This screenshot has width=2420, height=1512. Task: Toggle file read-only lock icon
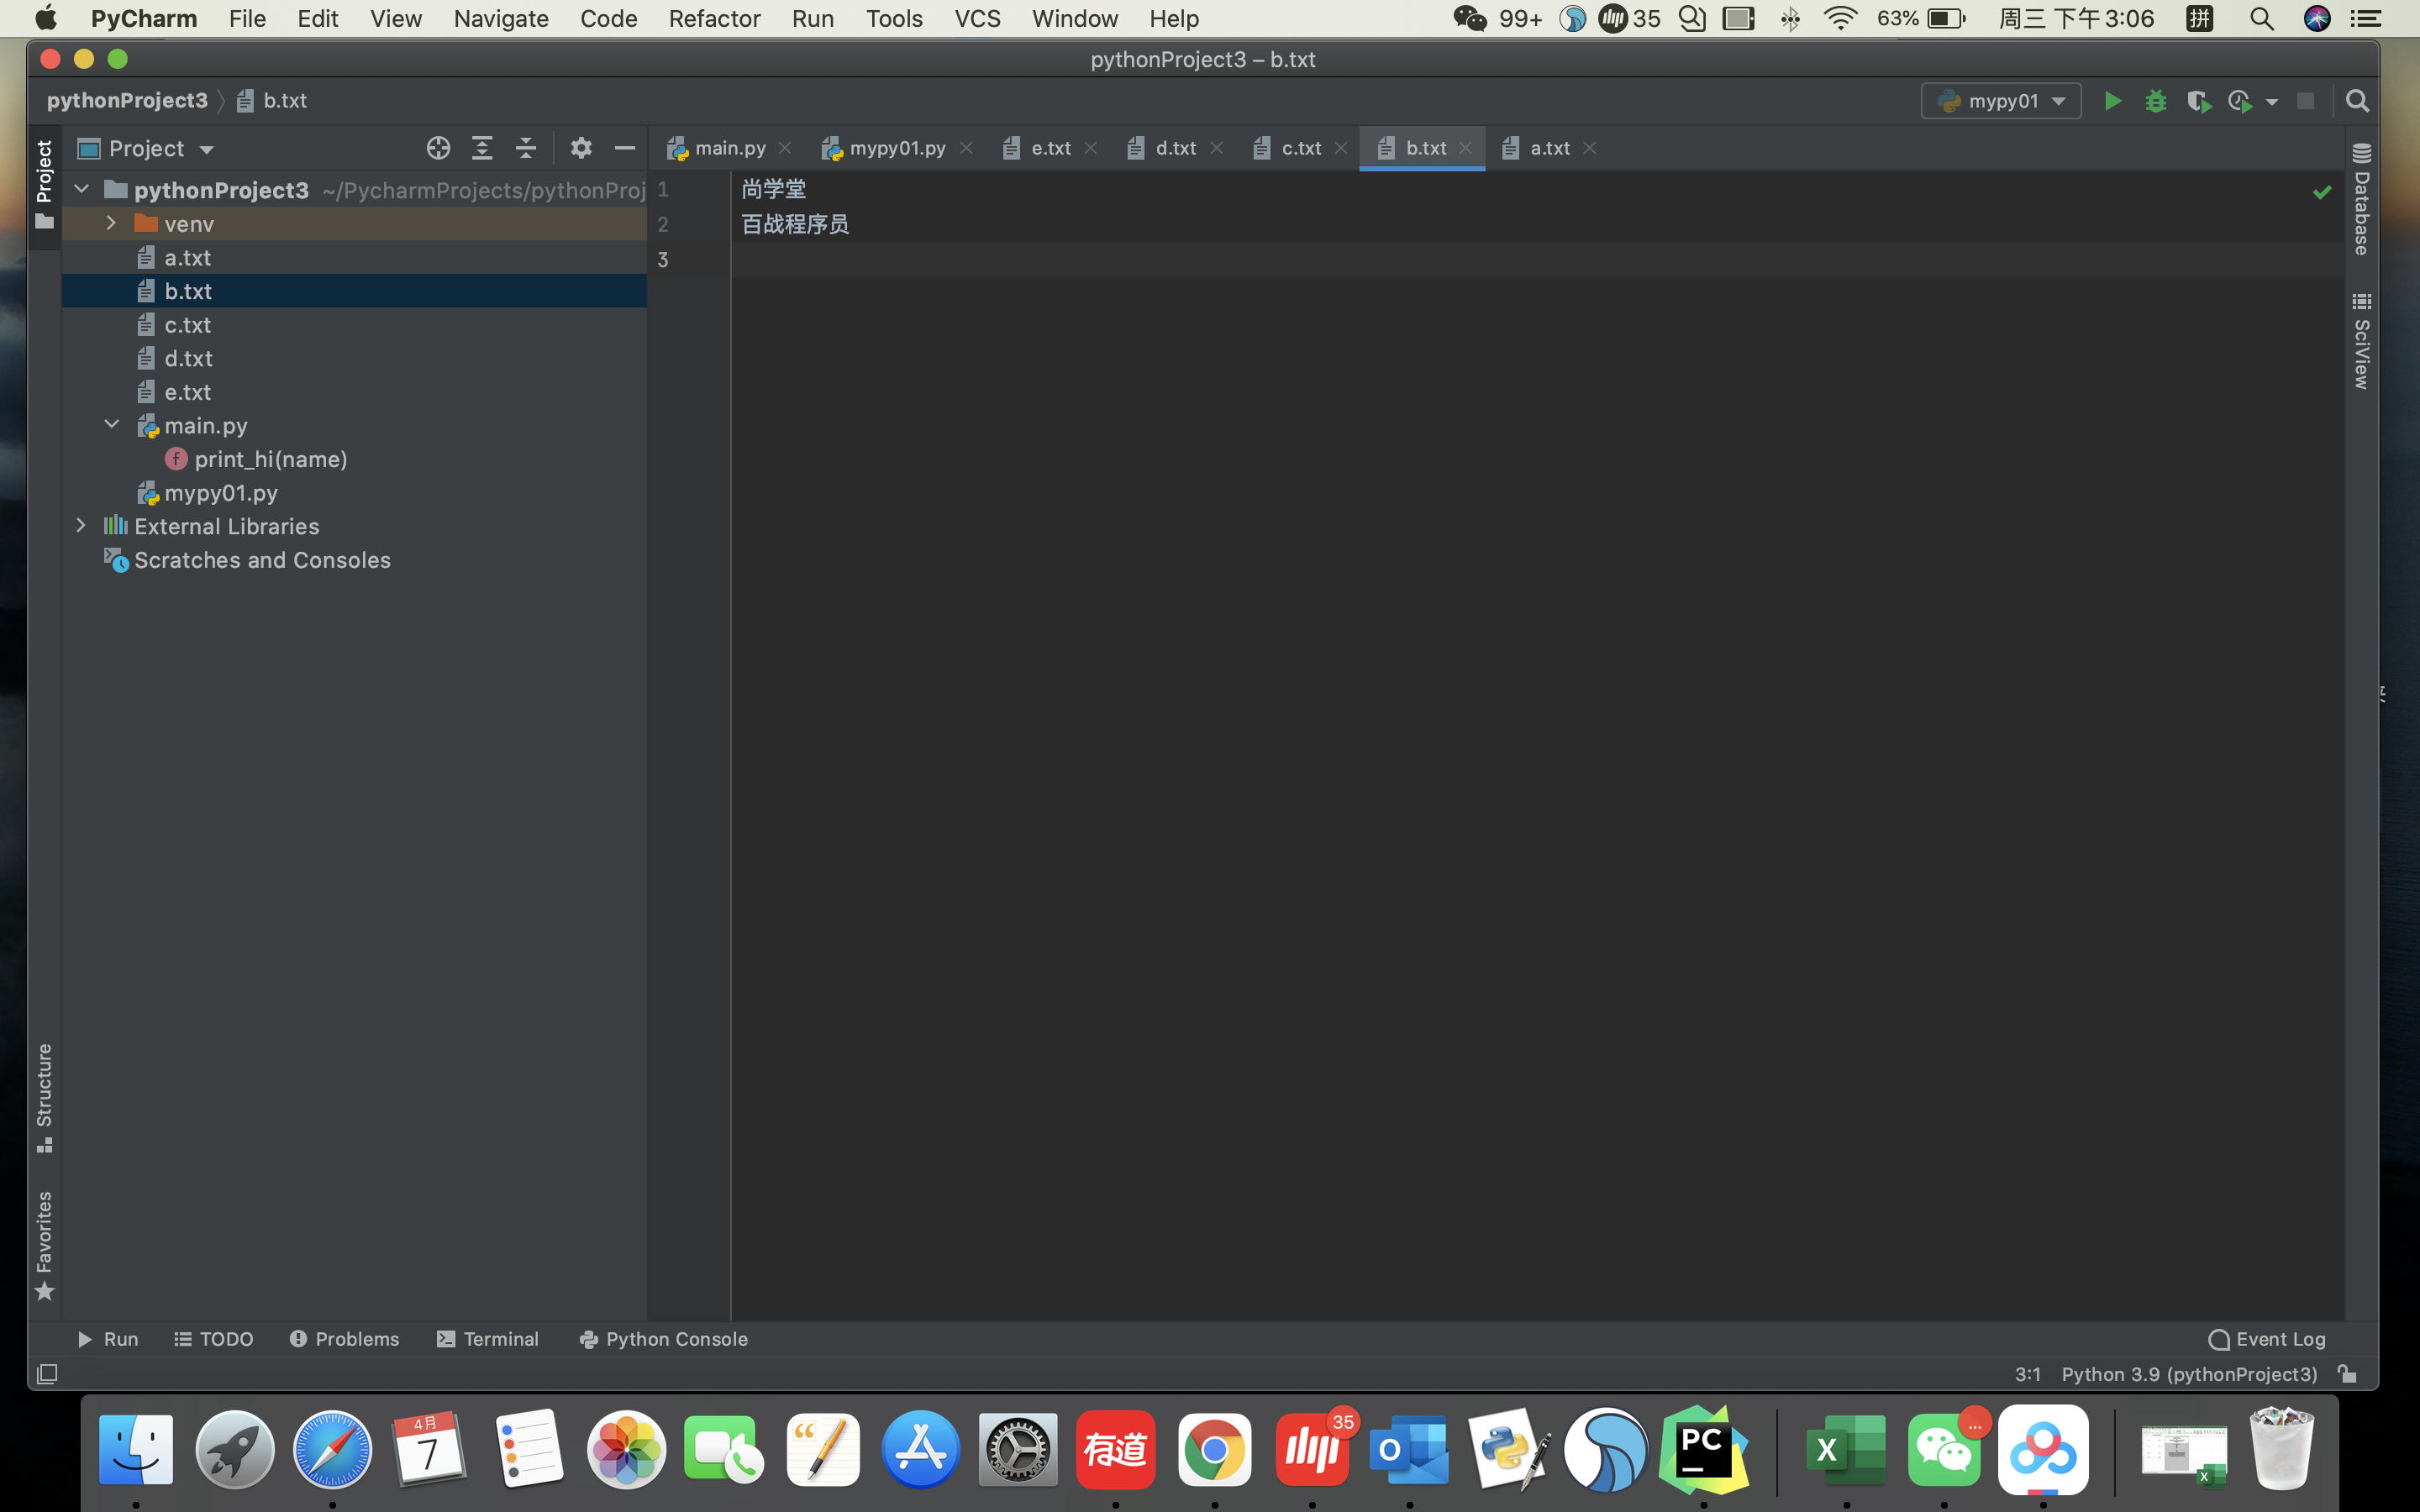[2347, 1374]
